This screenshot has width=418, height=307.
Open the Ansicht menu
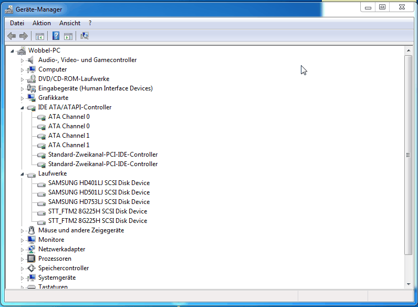(69, 23)
